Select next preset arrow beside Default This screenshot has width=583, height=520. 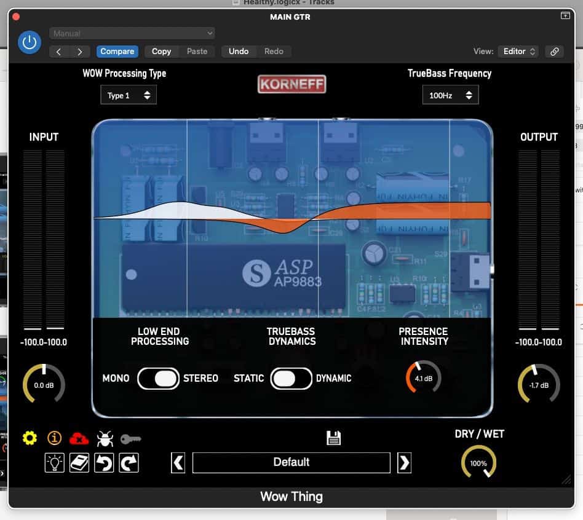pos(405,463)
